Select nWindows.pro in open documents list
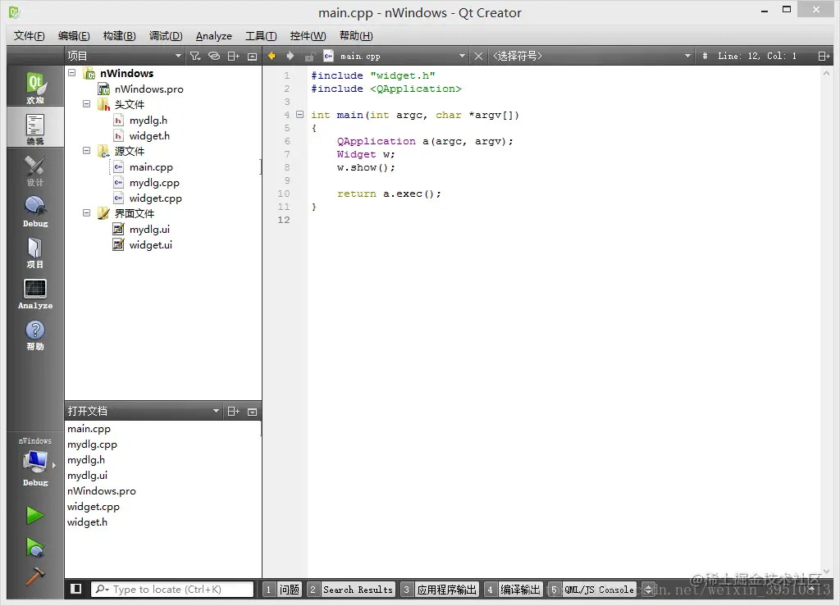 (101, 491)
